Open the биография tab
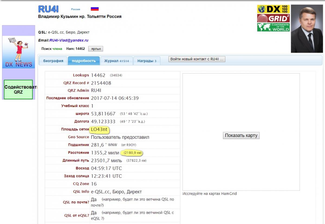 point(53,61)
